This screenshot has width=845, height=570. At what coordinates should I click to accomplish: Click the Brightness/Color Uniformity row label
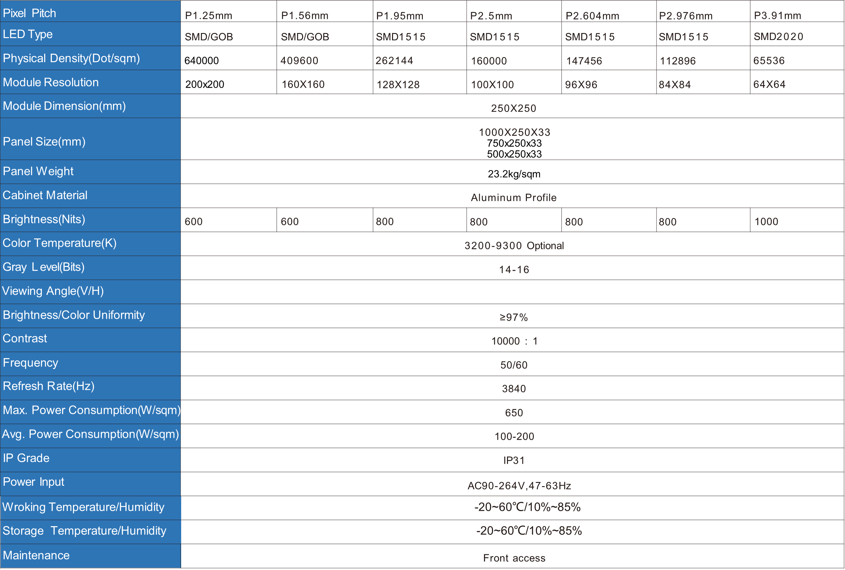(74, 315)
